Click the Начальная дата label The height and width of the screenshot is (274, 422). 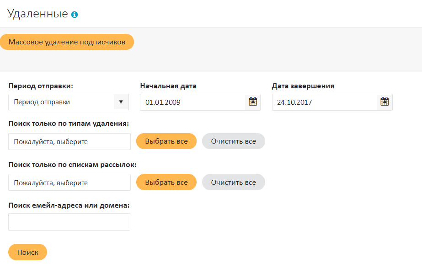pyautogui.click(x=168, y=86)
